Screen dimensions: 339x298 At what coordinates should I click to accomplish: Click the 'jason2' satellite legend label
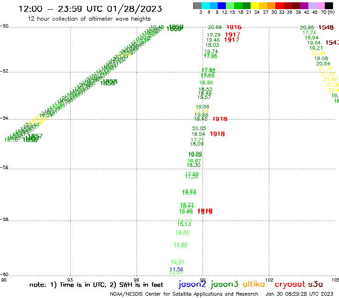(192, 284)
